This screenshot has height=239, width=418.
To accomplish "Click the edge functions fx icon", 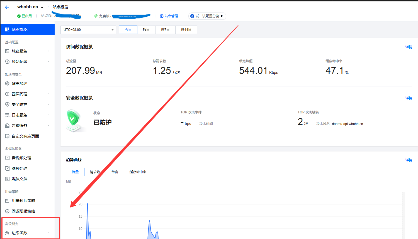I will [x=7, y=233].
